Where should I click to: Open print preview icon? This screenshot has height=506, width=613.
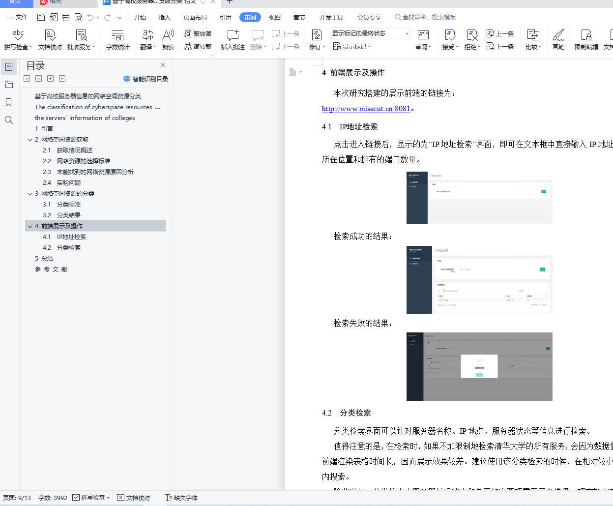pos(78,17)
